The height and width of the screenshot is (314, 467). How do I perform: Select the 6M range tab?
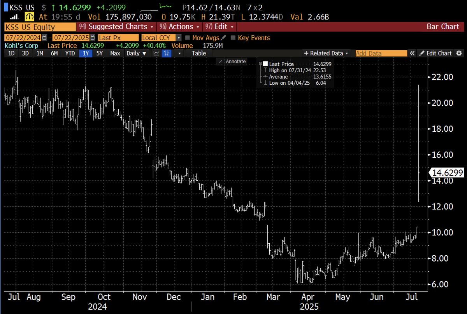coord(54,53)
